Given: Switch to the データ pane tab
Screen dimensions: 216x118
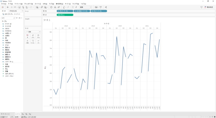Looking at the screenshot, I should point(4,11).
